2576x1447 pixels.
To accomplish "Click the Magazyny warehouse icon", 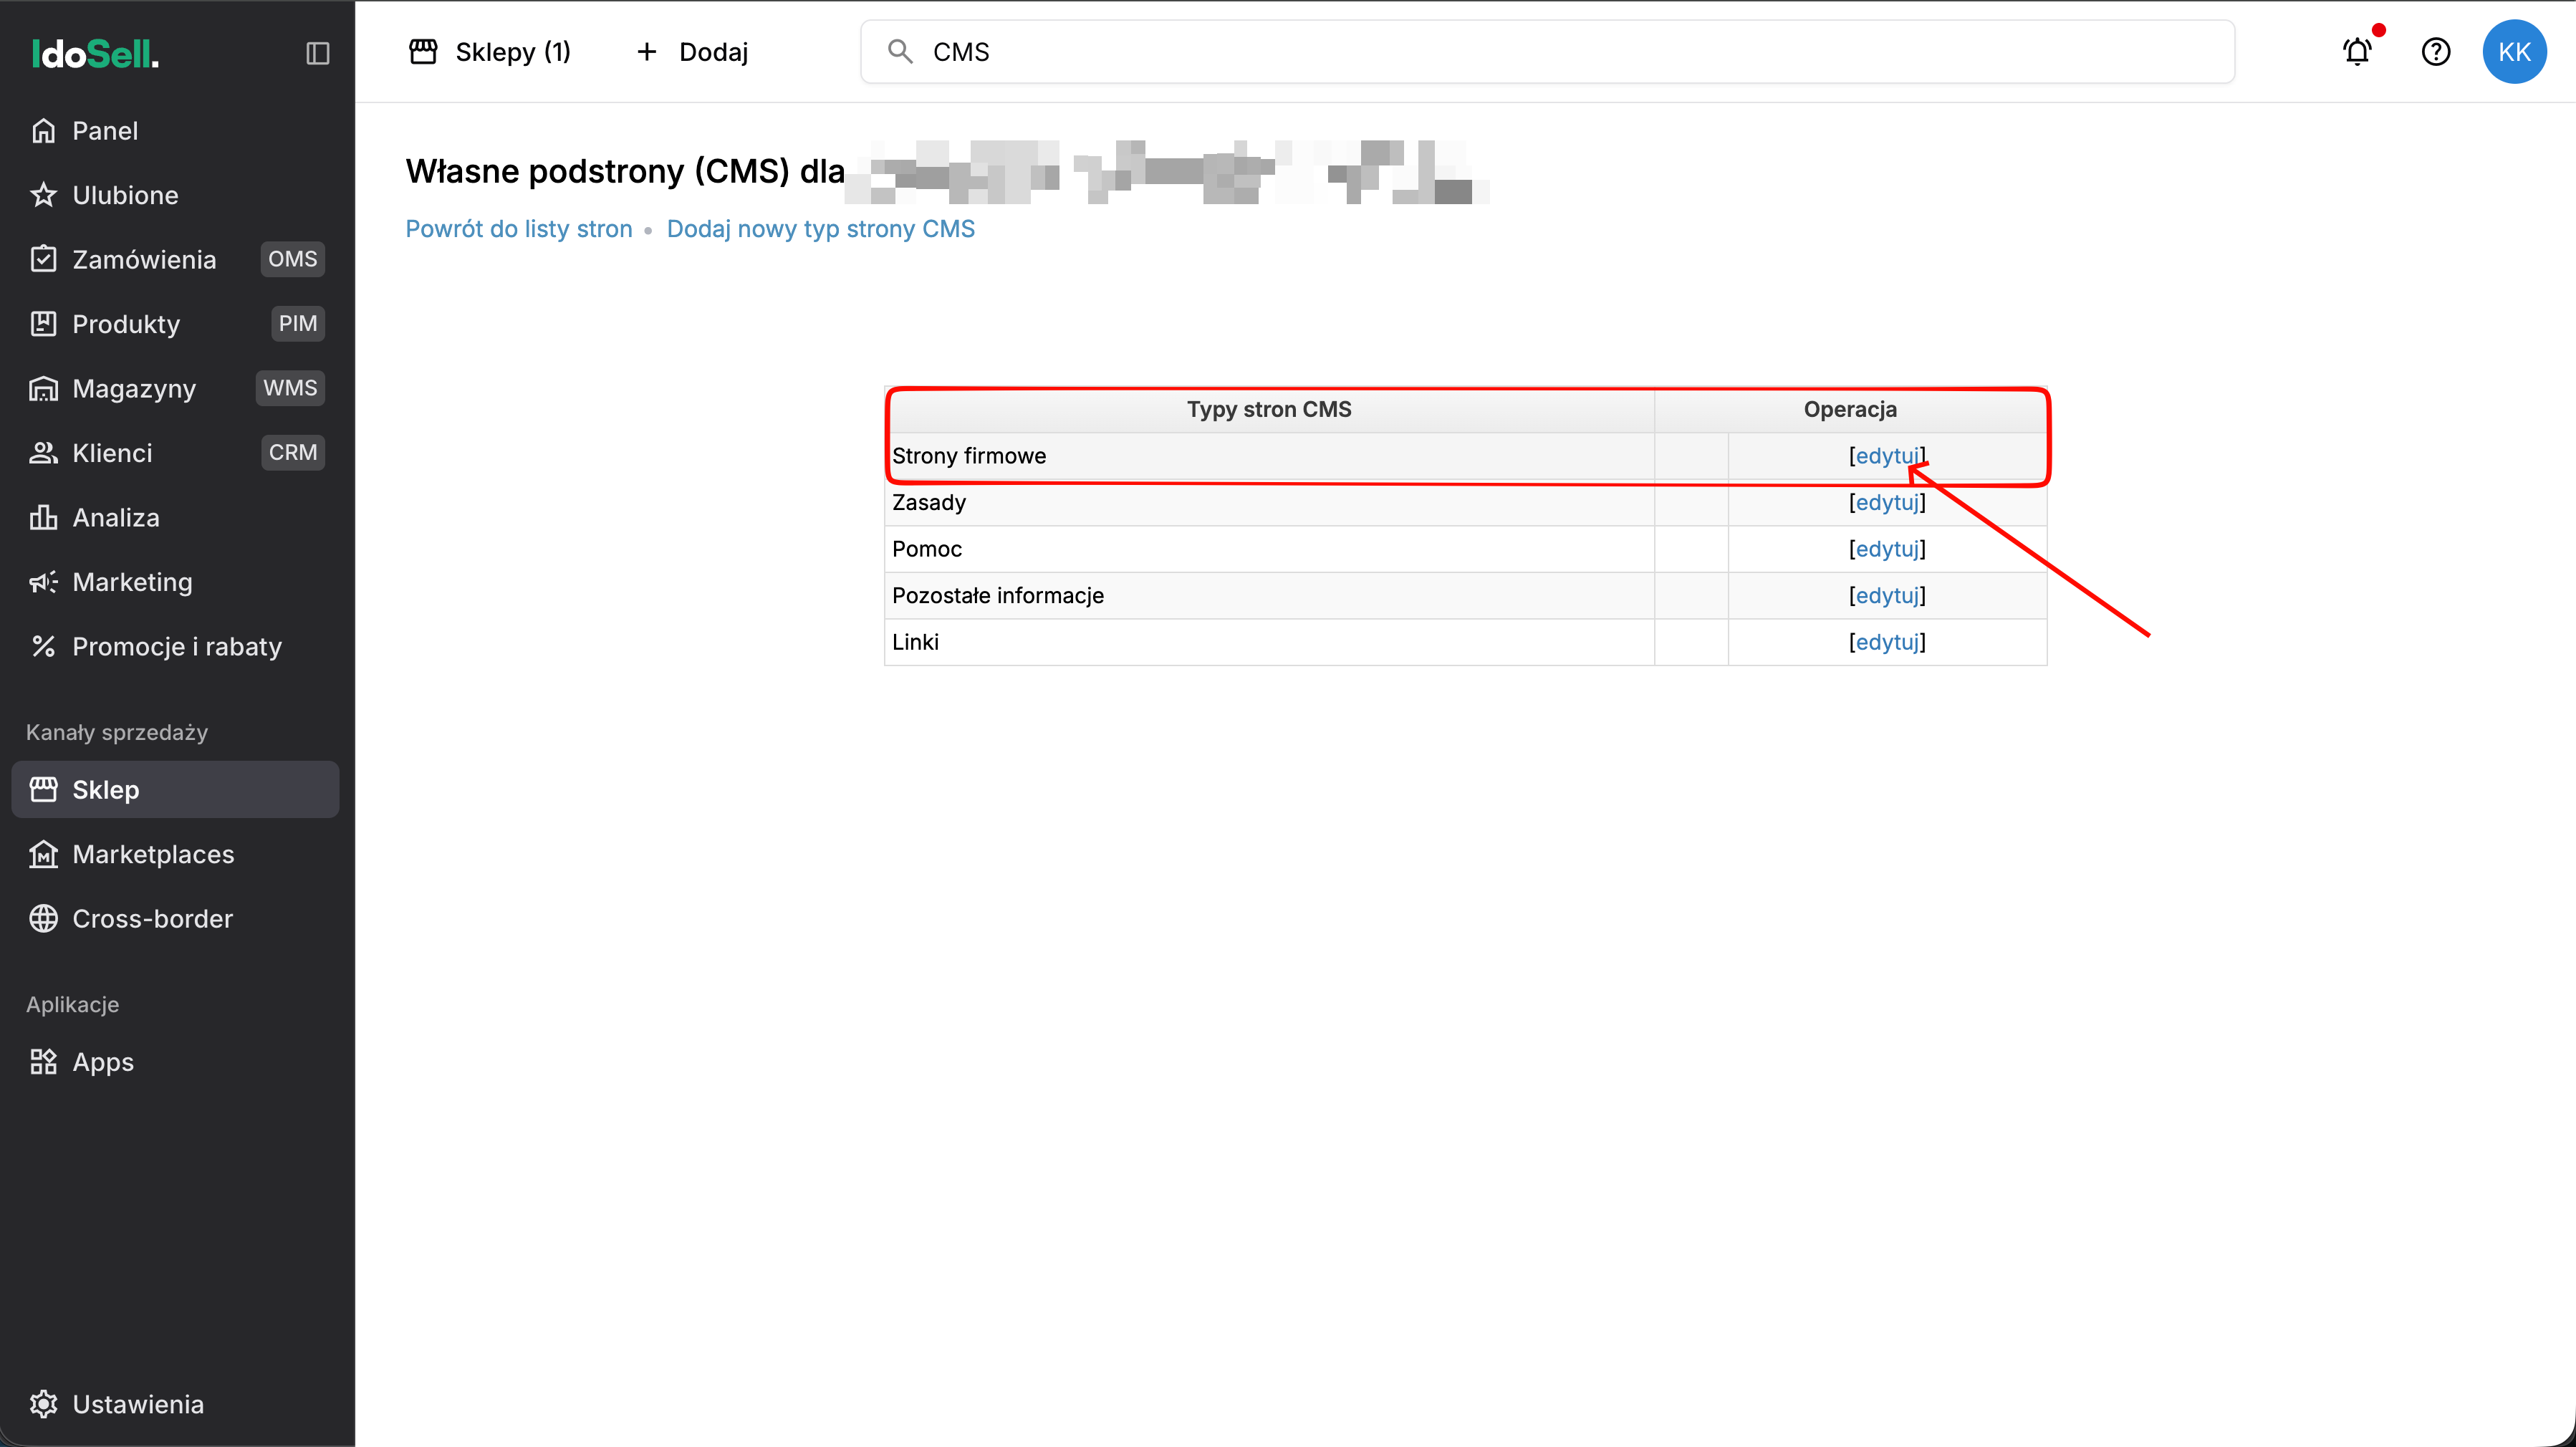I will click(x=43, y=388).
